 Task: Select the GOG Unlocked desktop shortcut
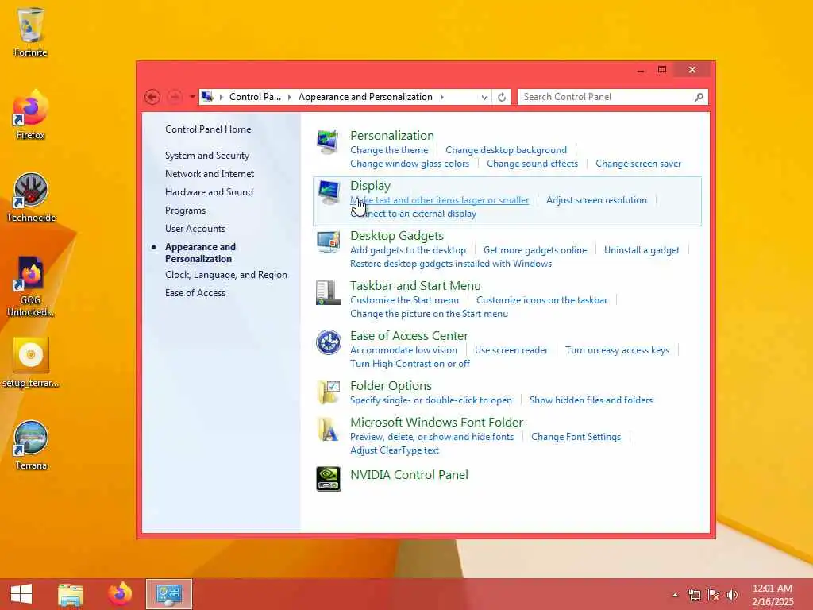coord(31,286)
